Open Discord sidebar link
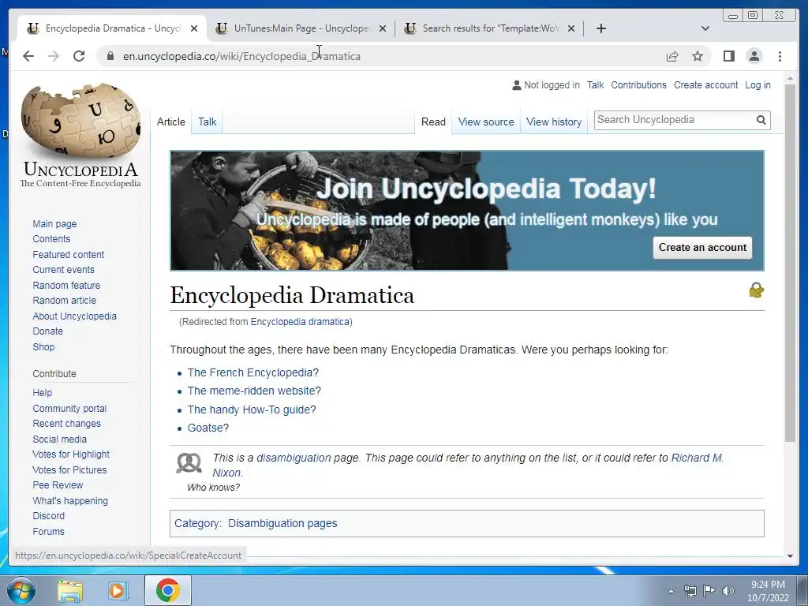Image resolution: width=808 pixels, height=606 pixels. [48, 516]
